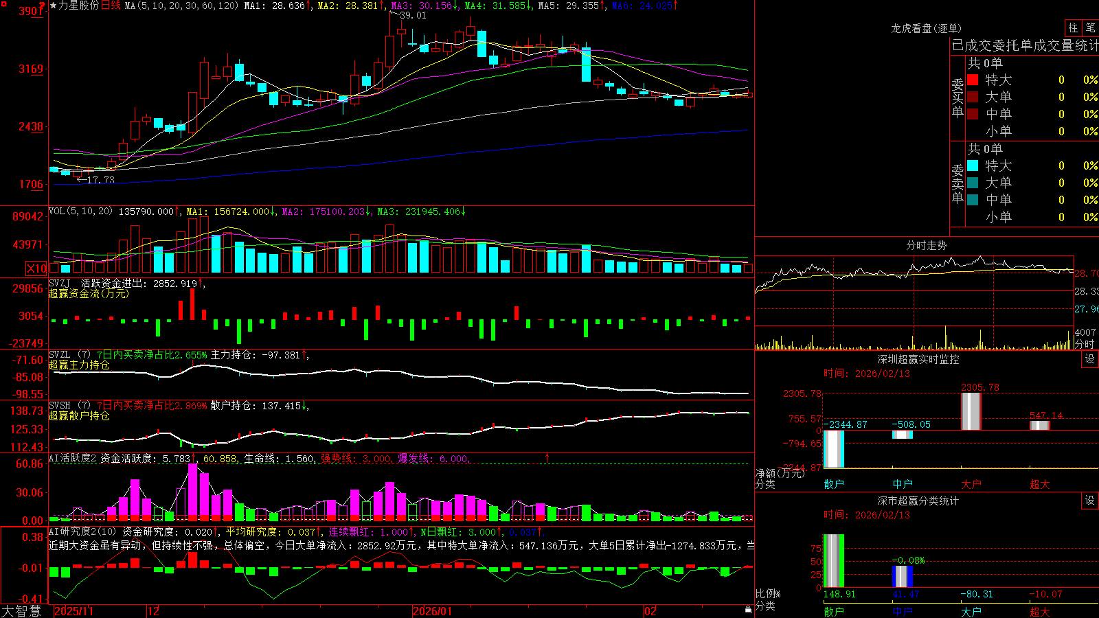1099x618 pixels.
Task: Click the star icon before 力星股份
Action: 54,5
